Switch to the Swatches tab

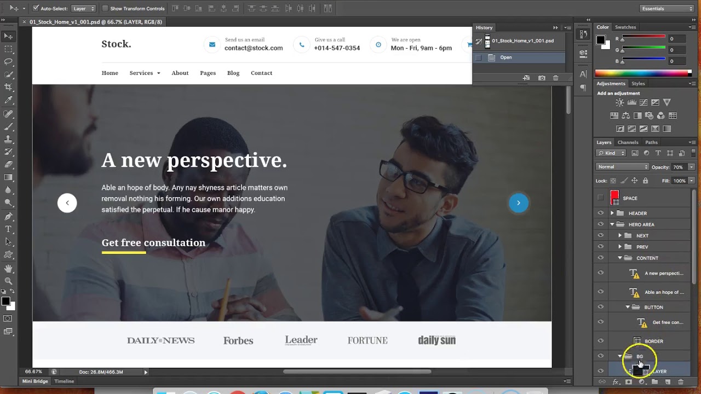[x=625, y=27]
